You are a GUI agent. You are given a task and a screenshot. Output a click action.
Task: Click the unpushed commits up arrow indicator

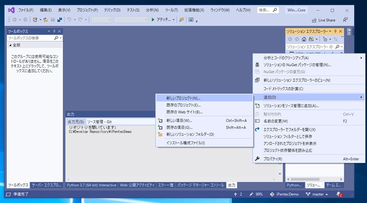tap(238, 194)
